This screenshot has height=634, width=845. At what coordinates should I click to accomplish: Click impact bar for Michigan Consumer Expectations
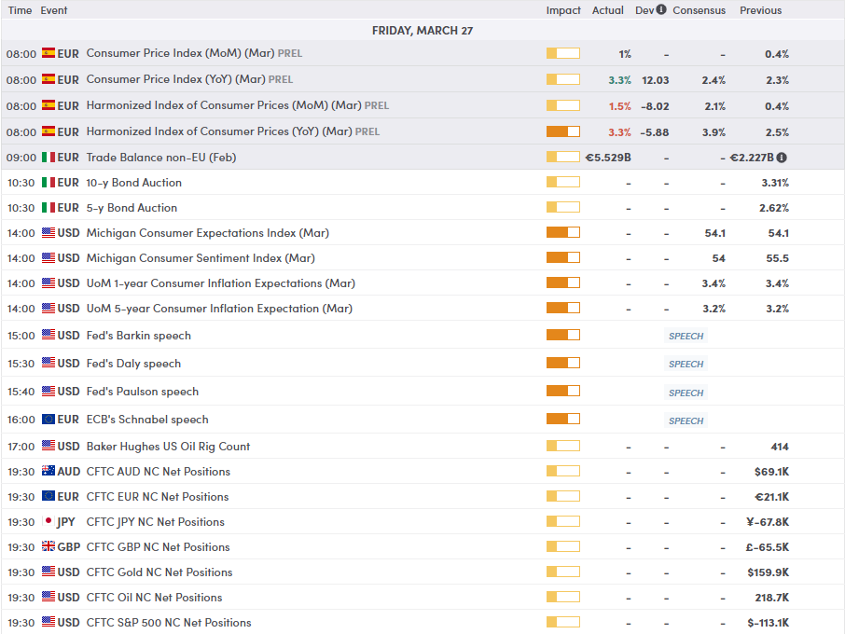pyautogui.click(x=563, y=232)
